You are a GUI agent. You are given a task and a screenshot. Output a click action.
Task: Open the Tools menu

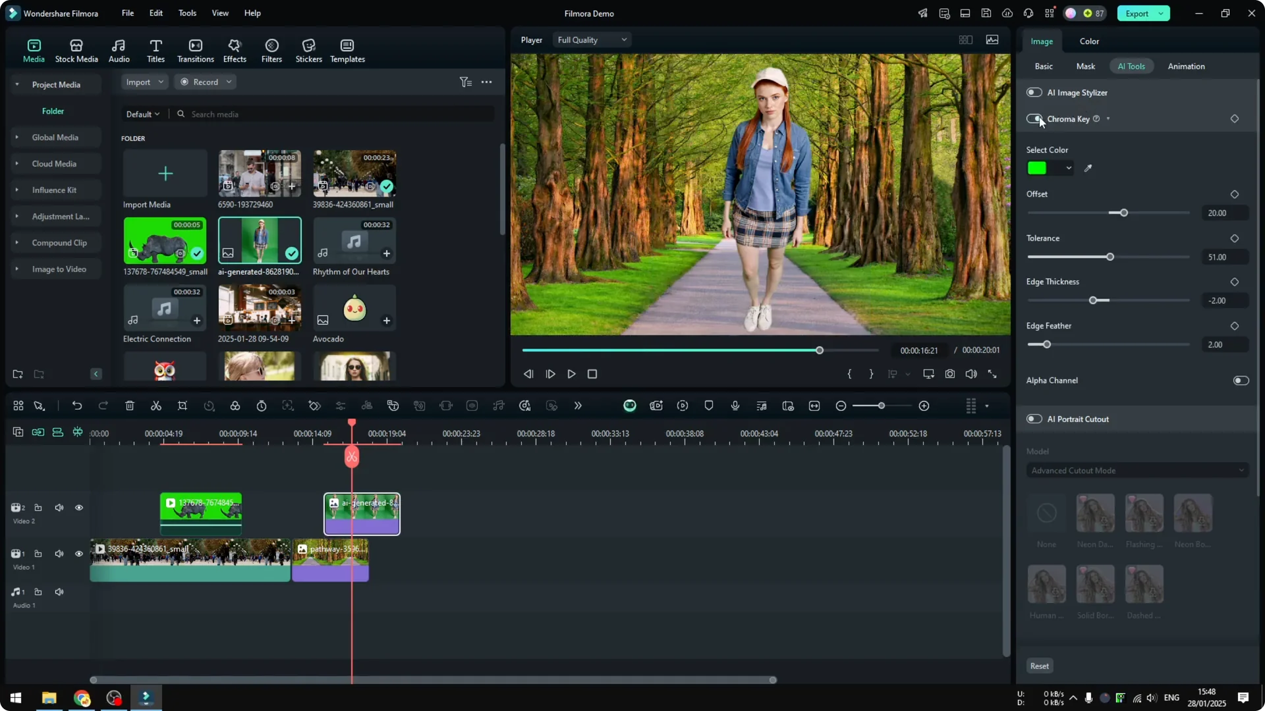click(186, 13)
